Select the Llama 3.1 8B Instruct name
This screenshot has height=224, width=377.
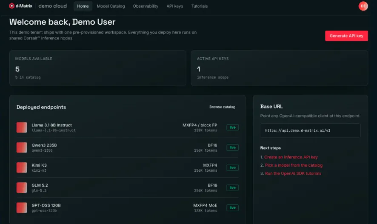pyautogui.click(x=51, y=125)
